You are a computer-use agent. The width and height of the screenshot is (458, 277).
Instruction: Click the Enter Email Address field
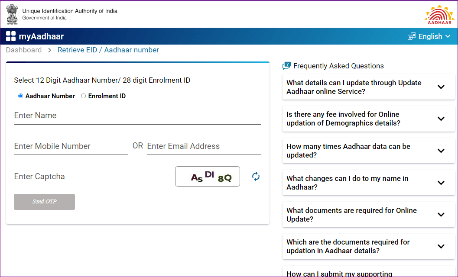[x=204, y=146]
